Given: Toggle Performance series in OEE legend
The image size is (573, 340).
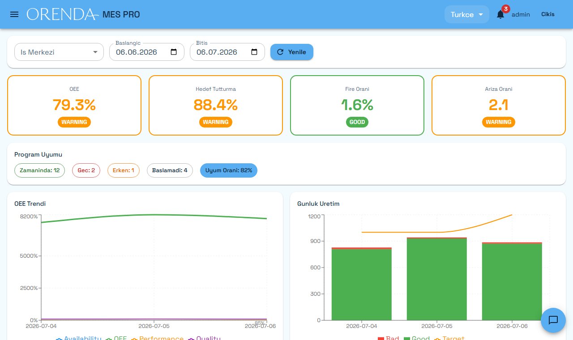Looking at the screenshot, I should click(157, 338).
